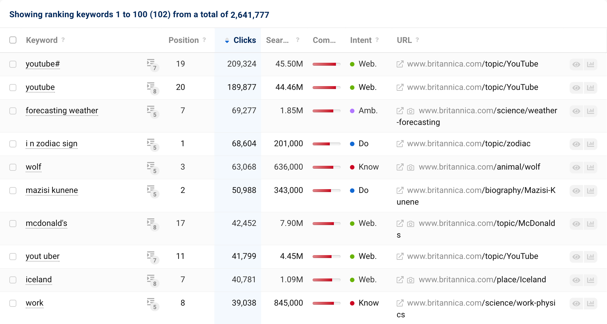Click search volume 845,000 in work row
Screen dimensions: 607x324
(288, 303)
